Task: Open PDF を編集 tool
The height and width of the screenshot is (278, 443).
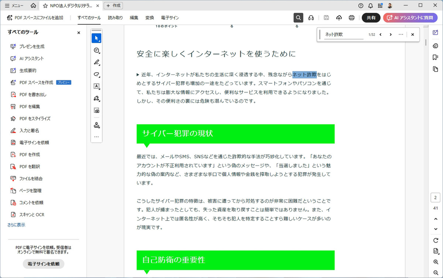Action: point(26,107)
